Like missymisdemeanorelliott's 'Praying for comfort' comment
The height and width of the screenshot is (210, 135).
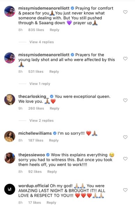pos(125,12)
